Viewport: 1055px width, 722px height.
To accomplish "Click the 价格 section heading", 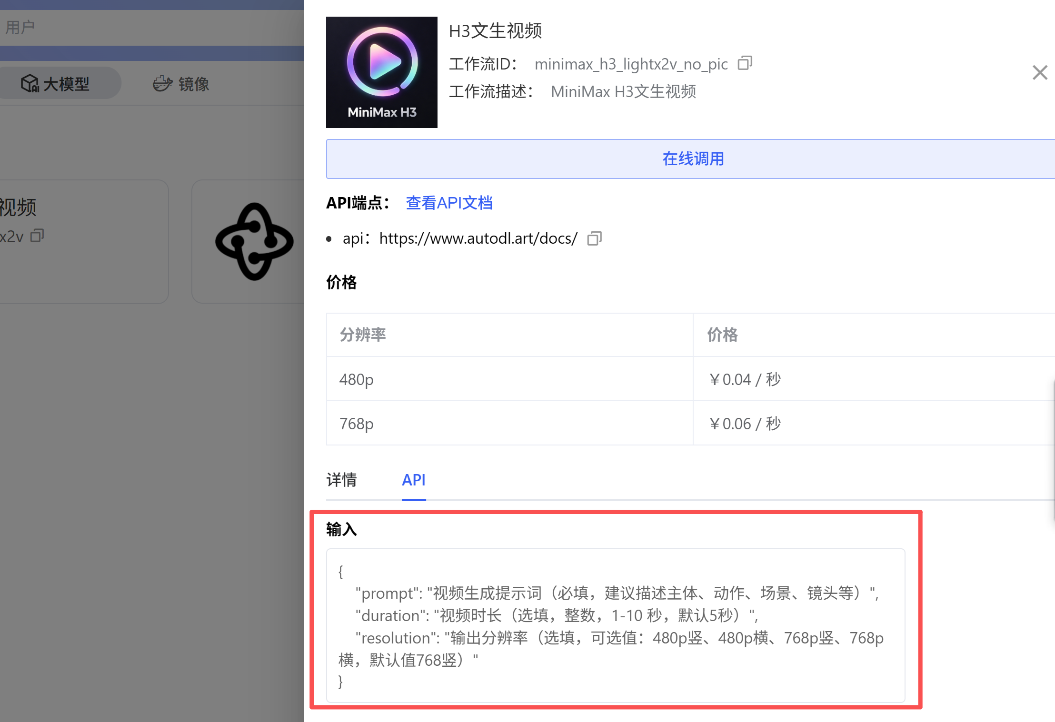I will pos(341,283).
